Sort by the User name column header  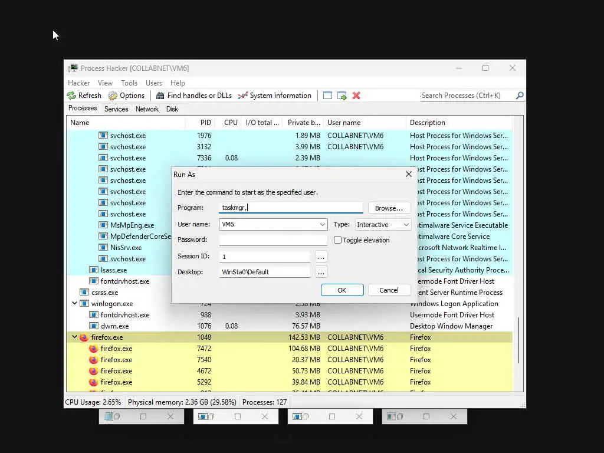click(365, 123)
